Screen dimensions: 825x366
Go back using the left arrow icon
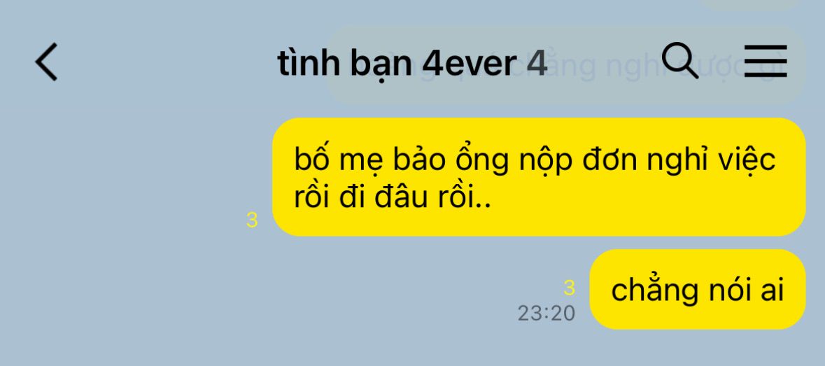click(x=46, y=62)
